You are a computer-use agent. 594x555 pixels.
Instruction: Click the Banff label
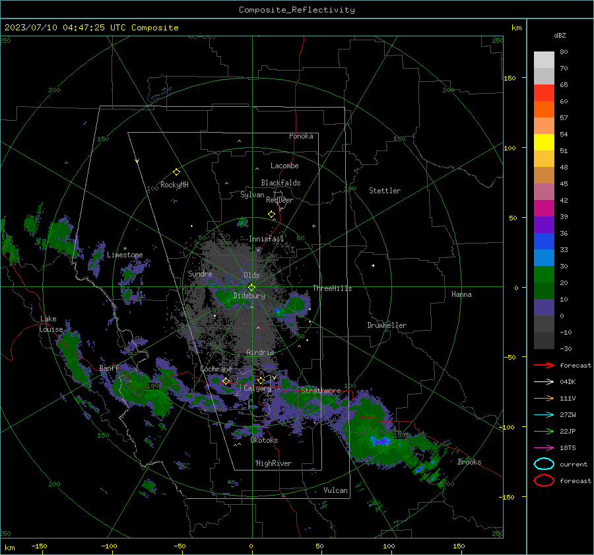[109, 368]
